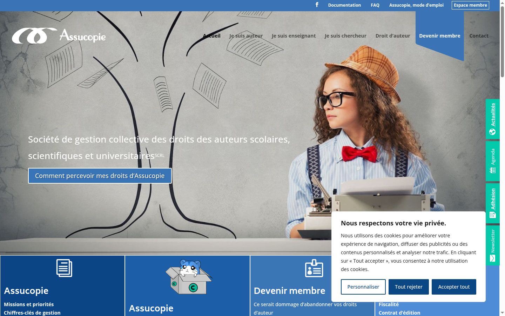
Task: Open the Fiscalité link
Action: 389,304
